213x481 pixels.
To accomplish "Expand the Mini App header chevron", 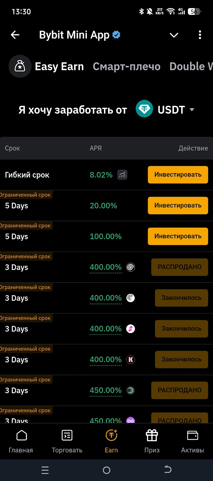I will click(x=174, y=35).
